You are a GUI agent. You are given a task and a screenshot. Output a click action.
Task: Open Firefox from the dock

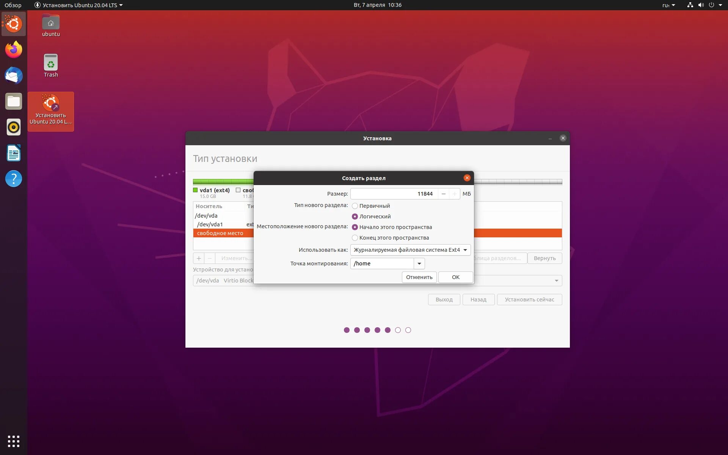click(13, 49)
